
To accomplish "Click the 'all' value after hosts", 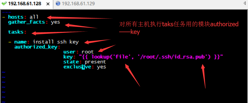I will click(34, 17).
